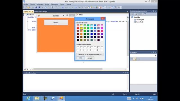Switch to the Form1.vb [Design] tab

[x=41, y=12]
